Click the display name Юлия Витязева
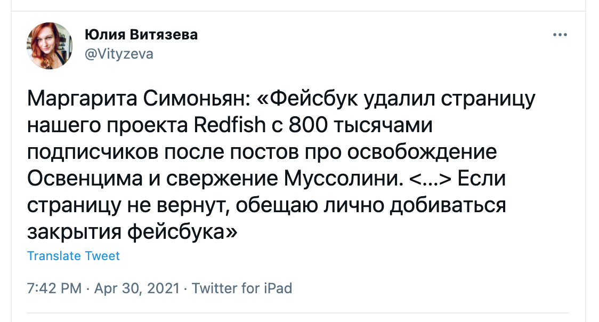Screen dimensions: 599x322 [x=141, y=34]
